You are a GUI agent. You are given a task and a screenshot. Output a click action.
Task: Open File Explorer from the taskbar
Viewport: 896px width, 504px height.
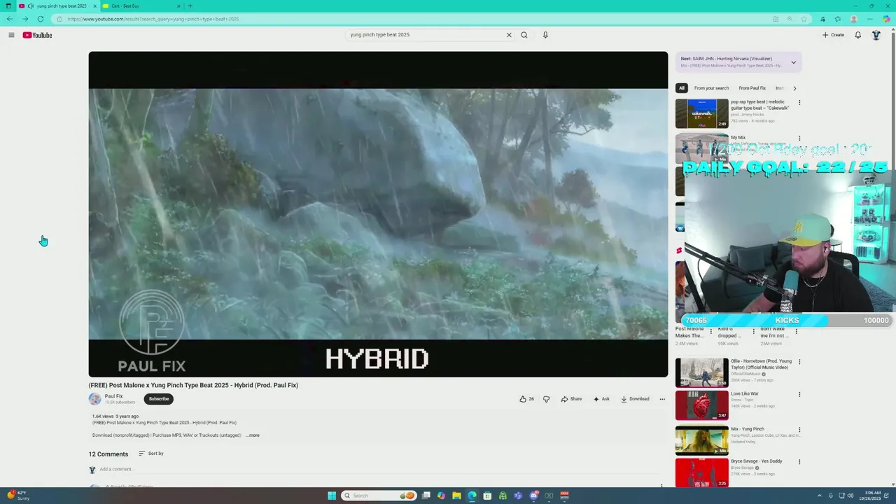(456, 496)
